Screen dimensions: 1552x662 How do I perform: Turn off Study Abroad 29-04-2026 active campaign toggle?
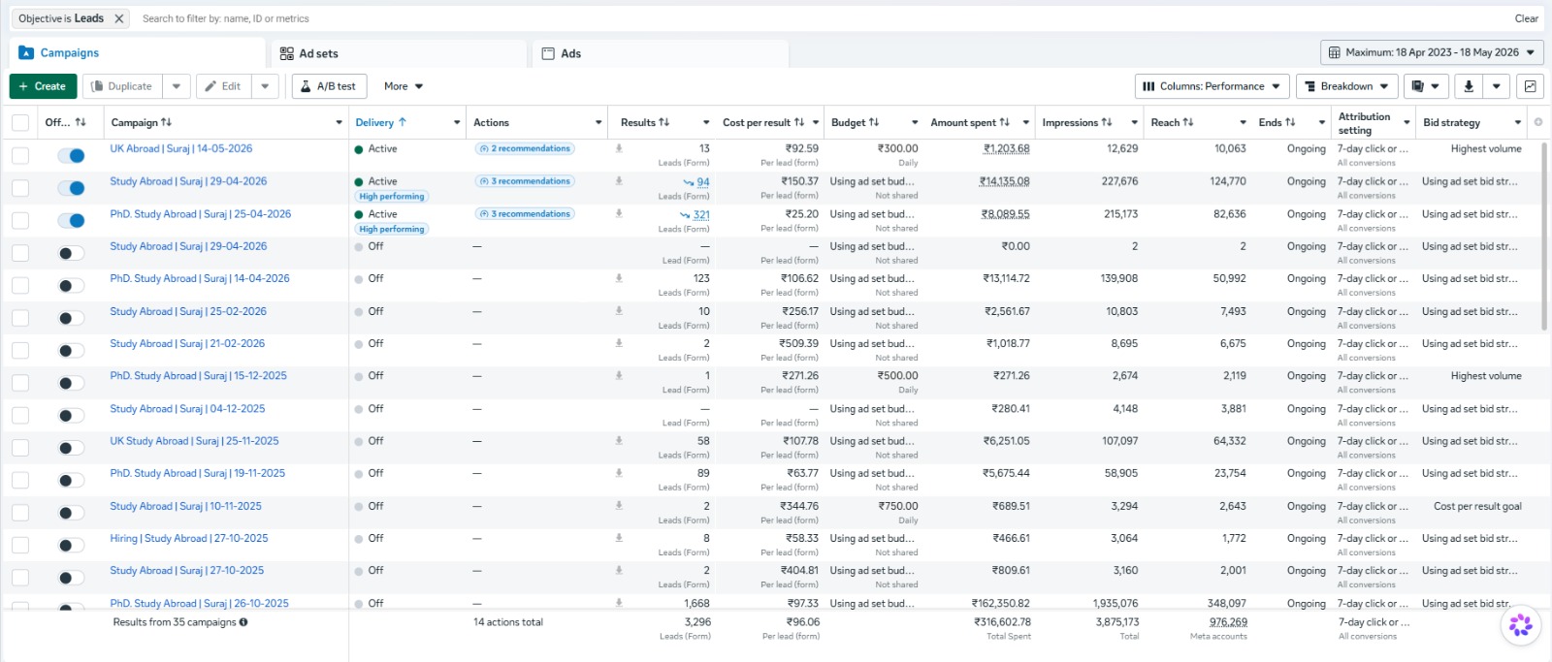[x=71, y=188]
